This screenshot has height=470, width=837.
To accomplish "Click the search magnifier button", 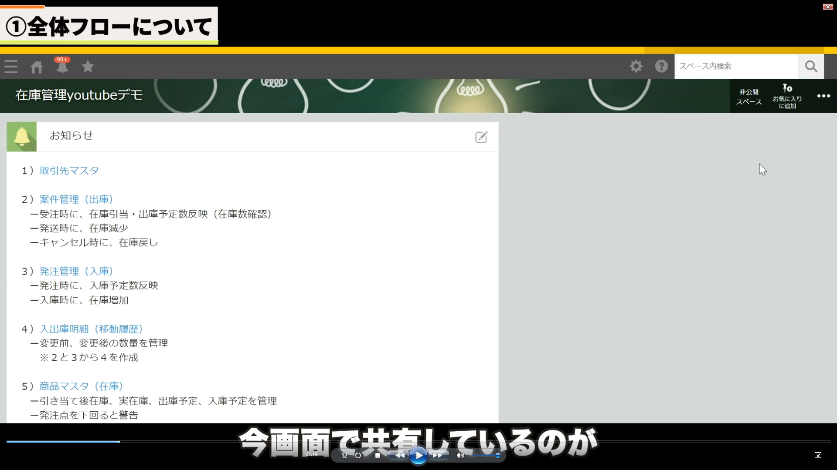I will [x=811, y=67].
